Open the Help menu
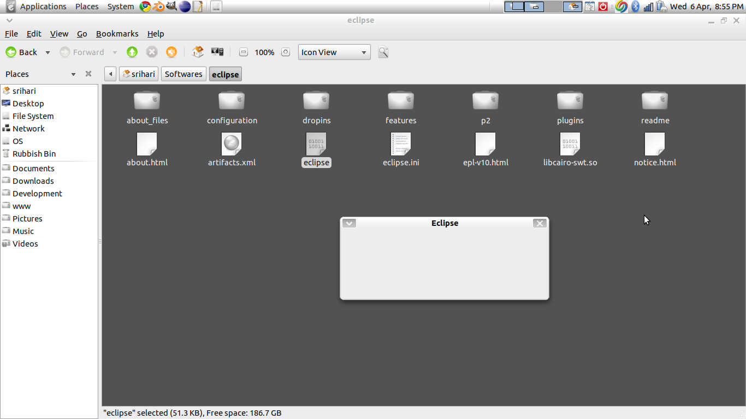746x419 pixels. 156,34
